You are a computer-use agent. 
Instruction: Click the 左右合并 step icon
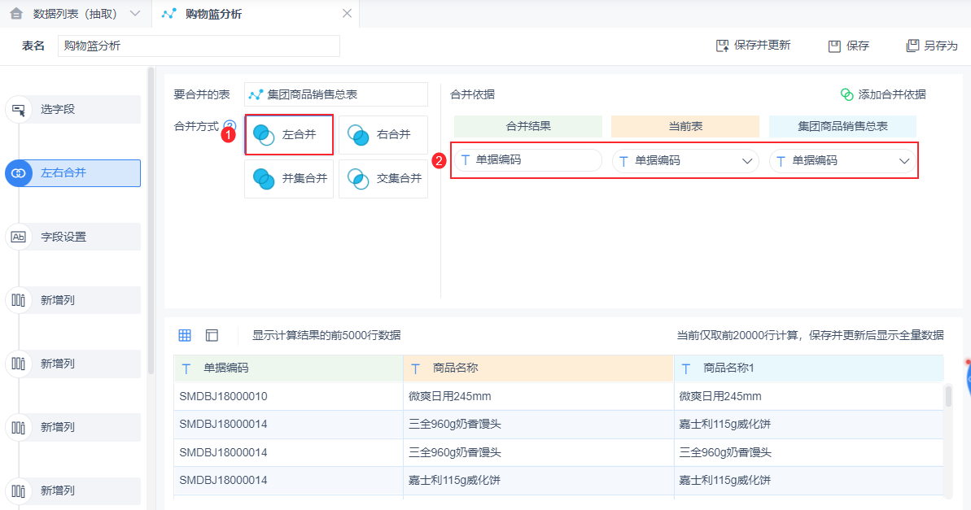[x=18, y=173]
